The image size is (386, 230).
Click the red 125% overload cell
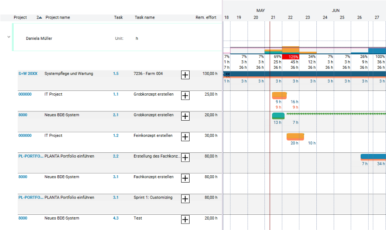291,57
